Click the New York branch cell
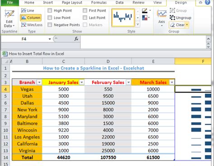Image resolution: width=214 pixels, height=166 pixels. point(27,110)
